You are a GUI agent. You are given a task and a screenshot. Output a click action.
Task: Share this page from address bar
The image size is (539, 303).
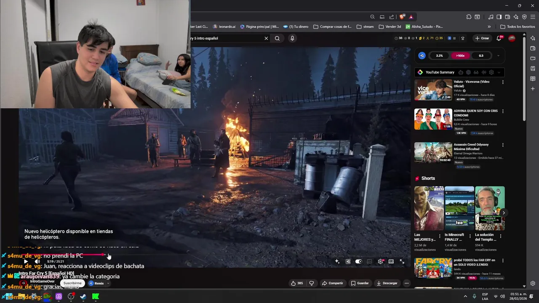pos(392,17)
